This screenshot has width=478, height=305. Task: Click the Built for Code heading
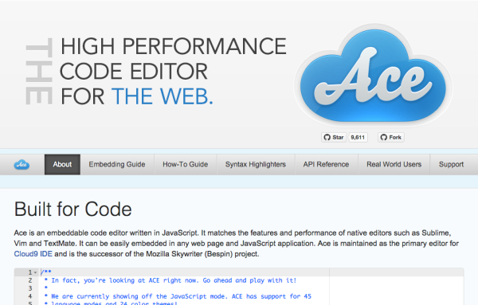[72, 209]
